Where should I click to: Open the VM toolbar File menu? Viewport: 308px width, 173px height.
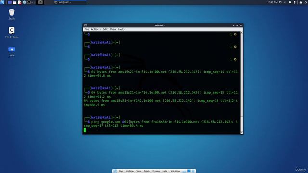tap(121, 171)
